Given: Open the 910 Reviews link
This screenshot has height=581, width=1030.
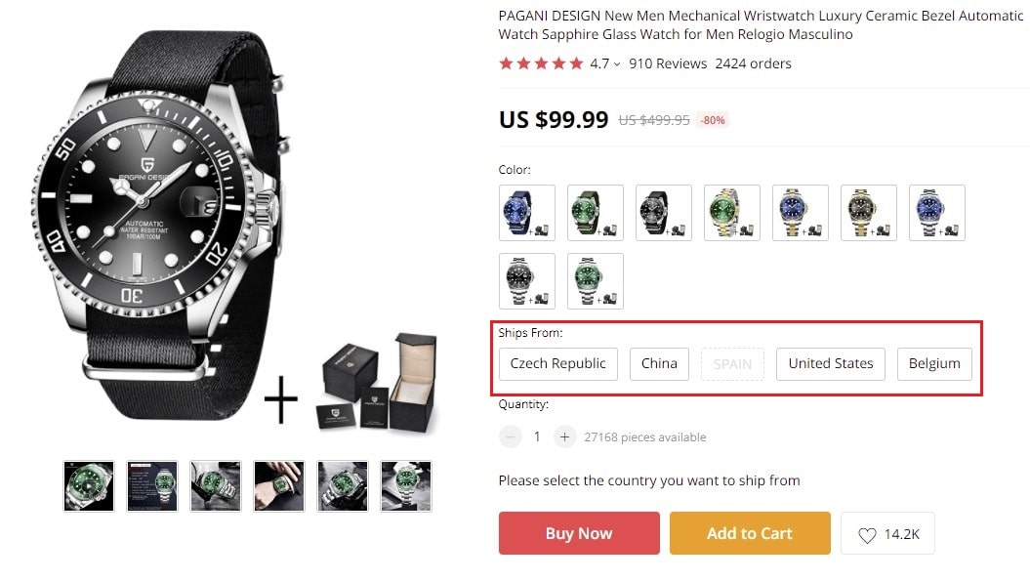Looking at the screenshot, I should point(668,63).
